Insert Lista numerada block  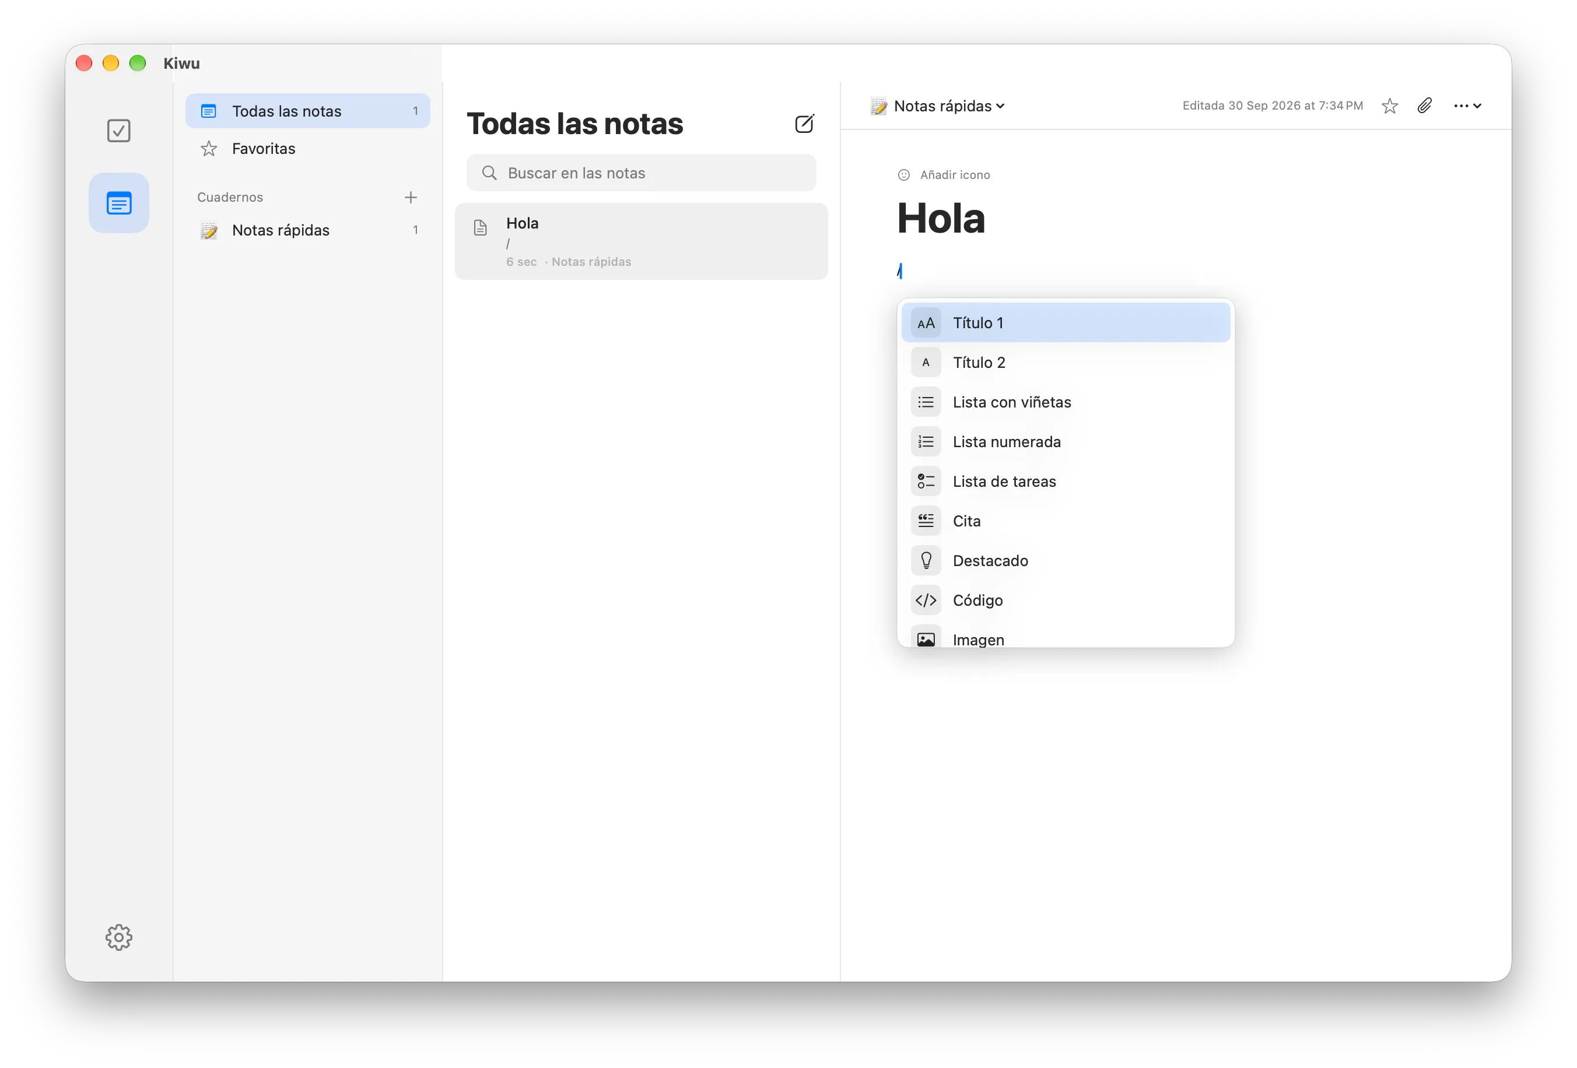coord(1066,442)
